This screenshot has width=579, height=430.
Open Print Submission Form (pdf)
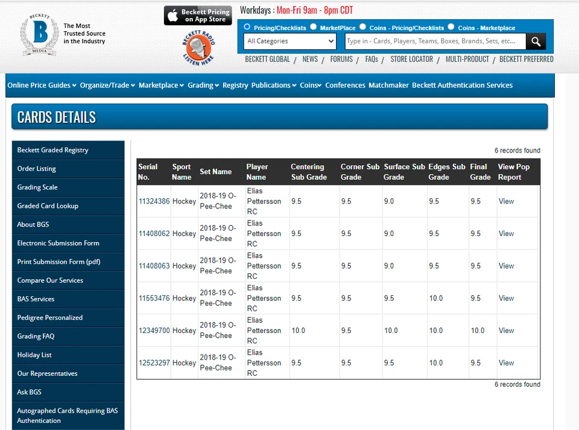click(68, 262)
